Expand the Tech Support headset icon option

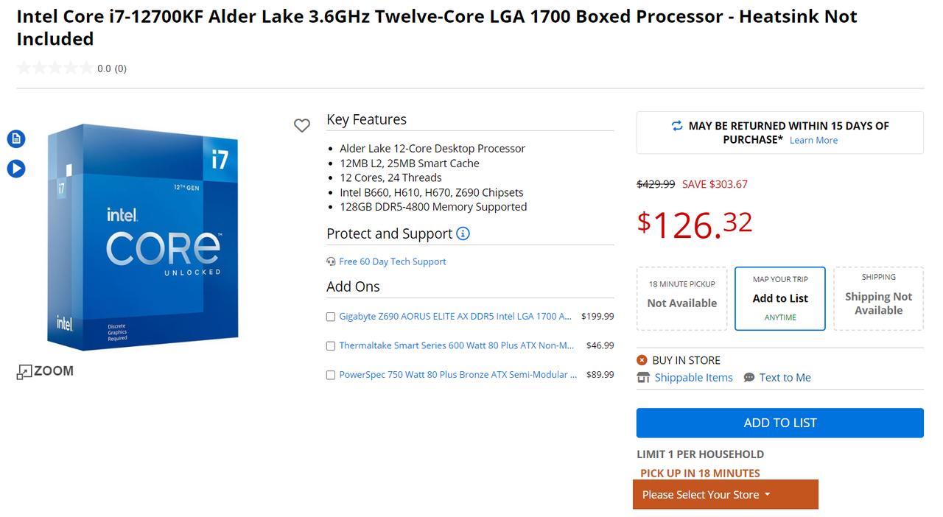330,261
